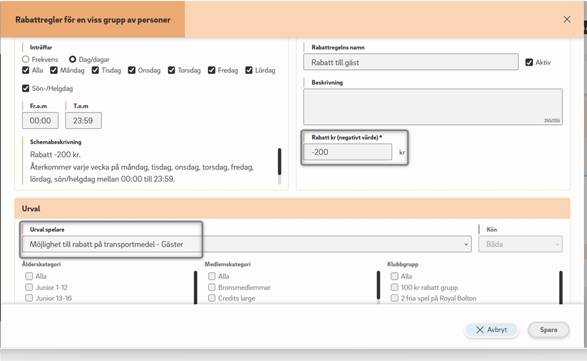Screen dimensions: 587x361
Task: Edit the Rabattregelns namn field
Action: coord(410,62)
